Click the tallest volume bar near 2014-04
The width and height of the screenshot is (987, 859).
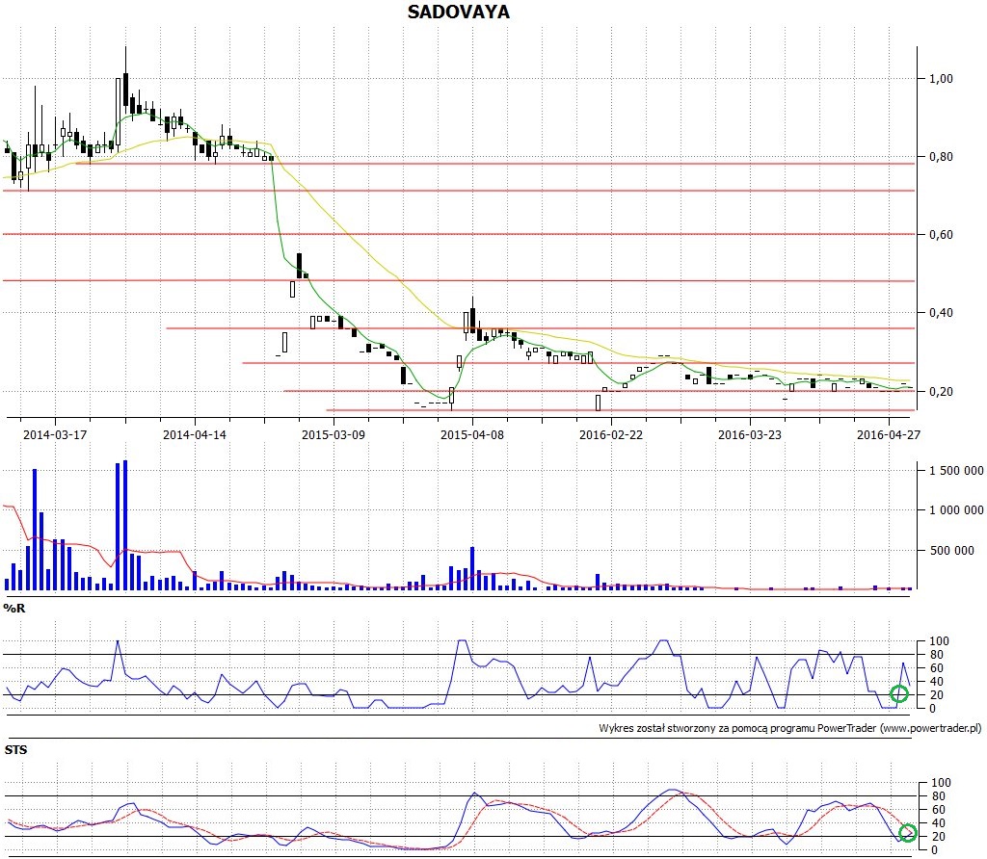[x=125, y=525]
